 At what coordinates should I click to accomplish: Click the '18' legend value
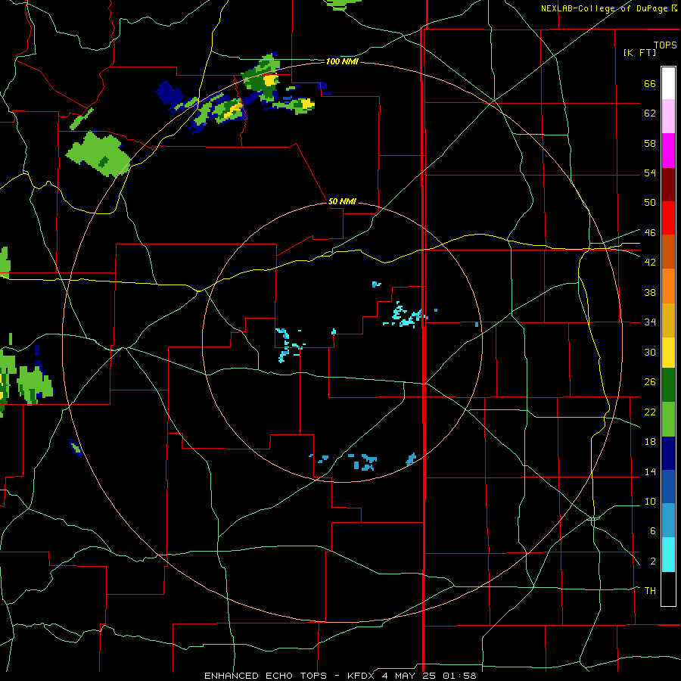point(650,442)
